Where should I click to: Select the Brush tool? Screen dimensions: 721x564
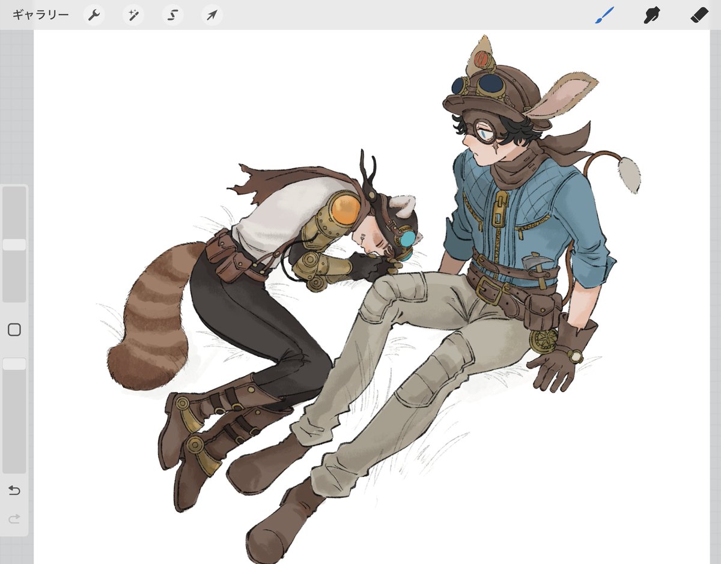click(x=605, y=15)
